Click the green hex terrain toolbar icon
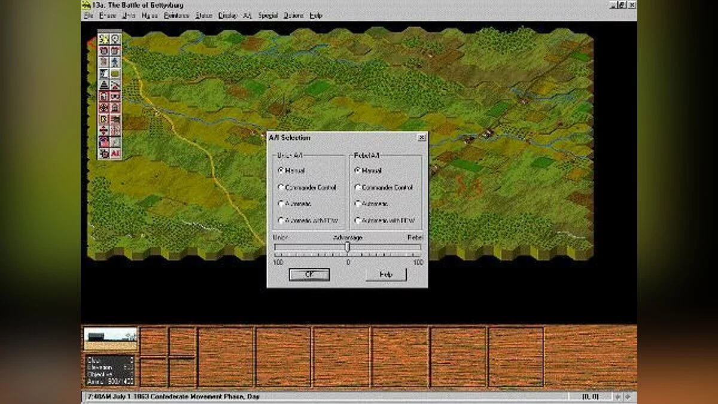Image resolution: width=718 pixels, height=404 pixels. [x=115, y=74]
